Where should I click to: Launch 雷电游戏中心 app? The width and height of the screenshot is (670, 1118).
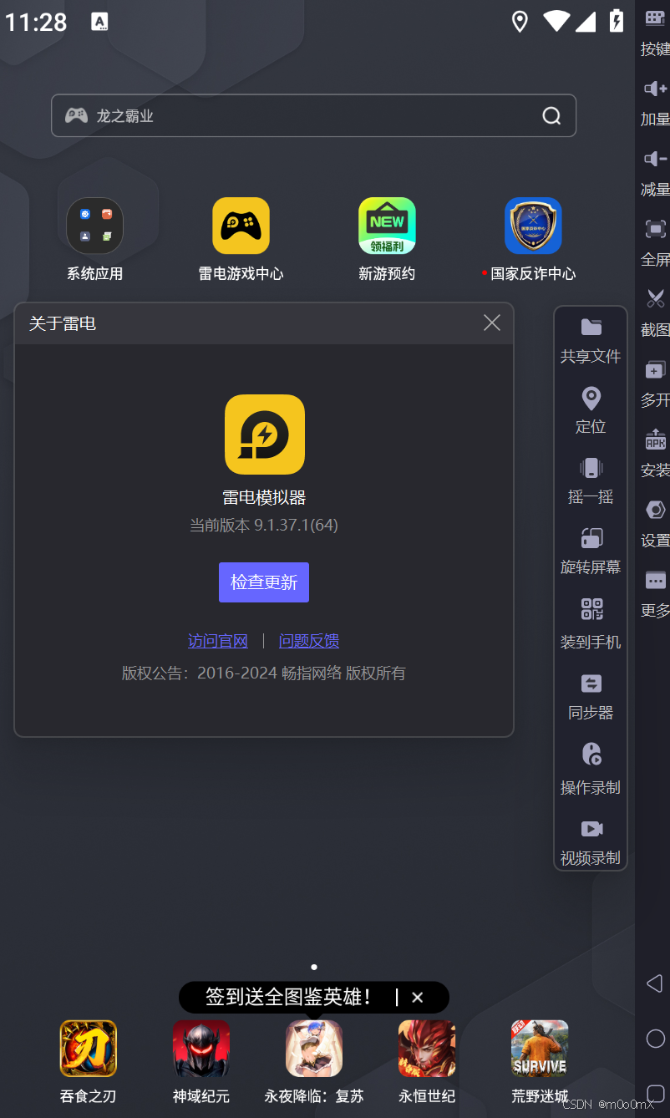tap(241, 226)
